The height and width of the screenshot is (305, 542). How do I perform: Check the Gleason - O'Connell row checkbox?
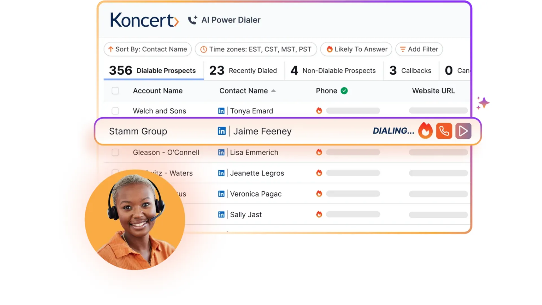coord(115,152)
